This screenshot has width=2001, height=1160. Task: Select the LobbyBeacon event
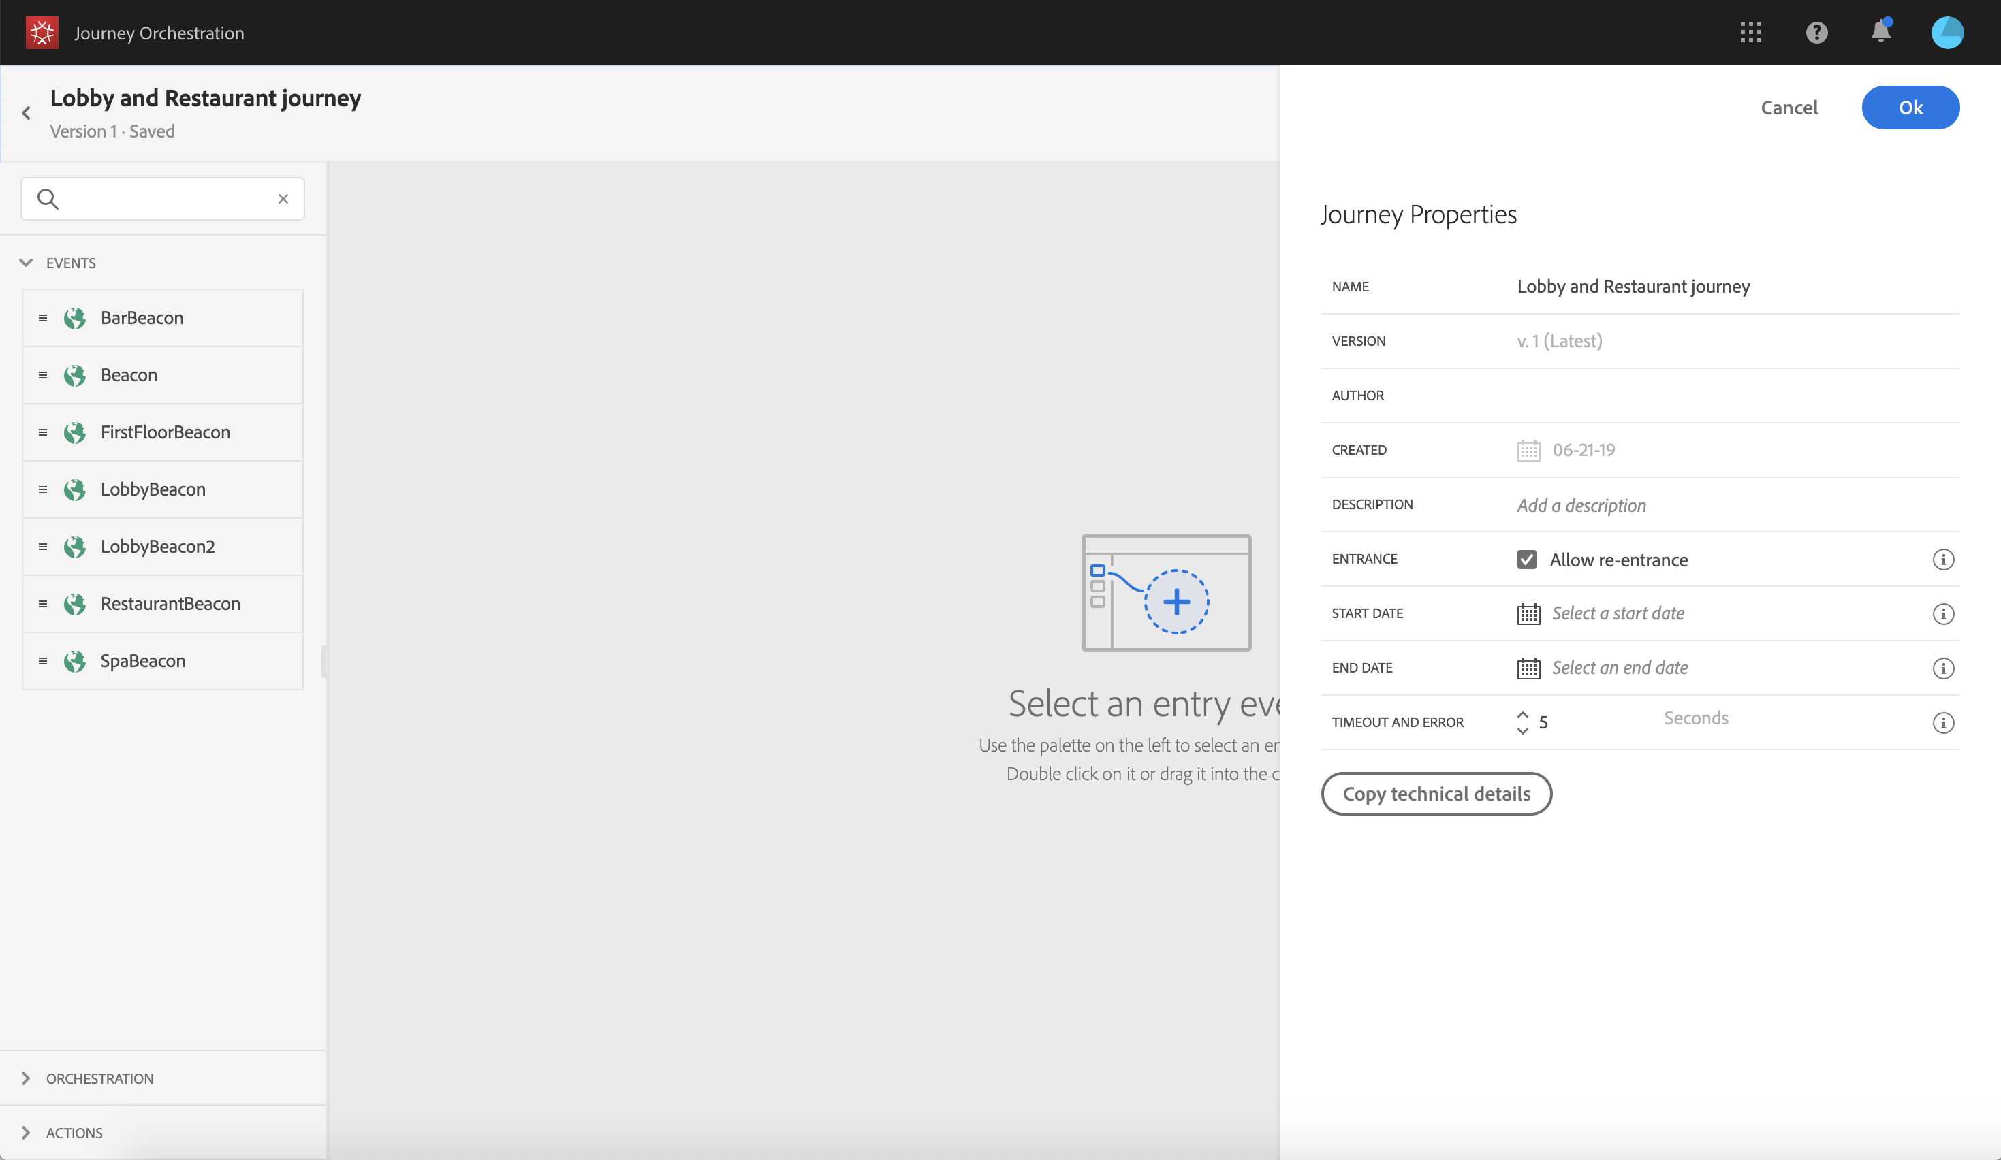[x=153, y=489]
